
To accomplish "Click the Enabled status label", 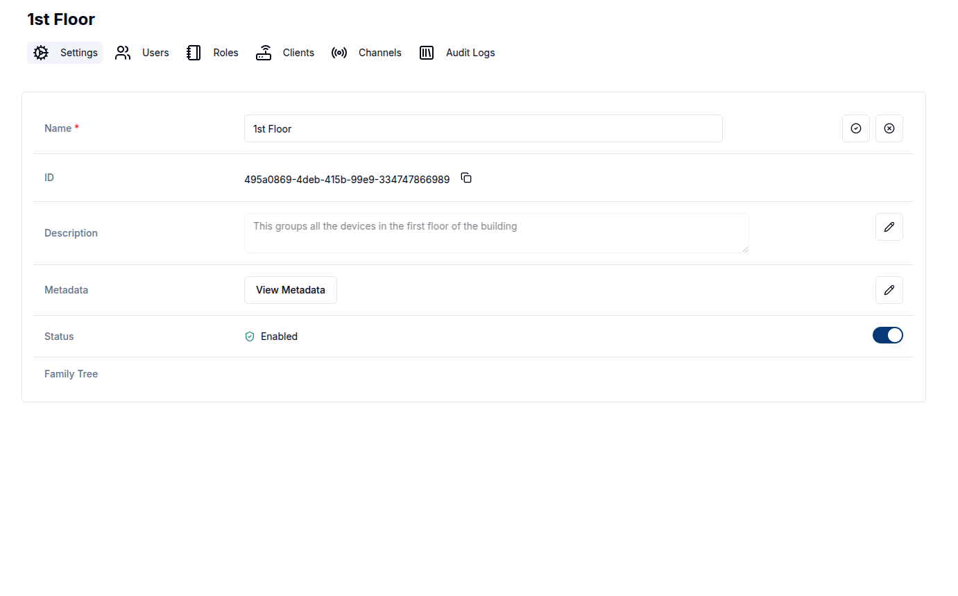I will tap(279, 337).
